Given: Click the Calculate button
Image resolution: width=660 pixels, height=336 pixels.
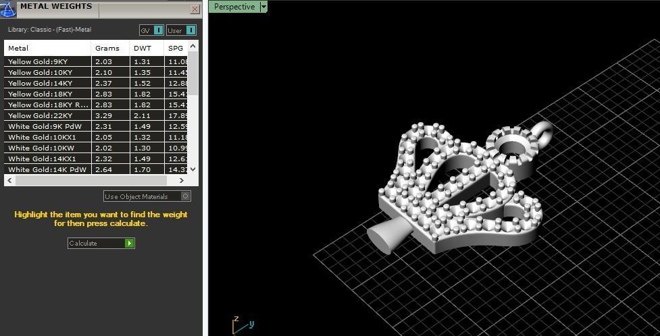Looking at the screenshot, I should (x=101, y=243).
